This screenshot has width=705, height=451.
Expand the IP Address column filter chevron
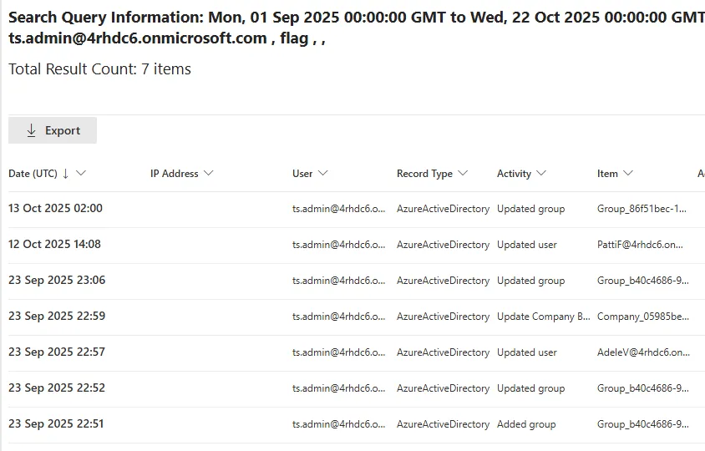pos(208,174)
